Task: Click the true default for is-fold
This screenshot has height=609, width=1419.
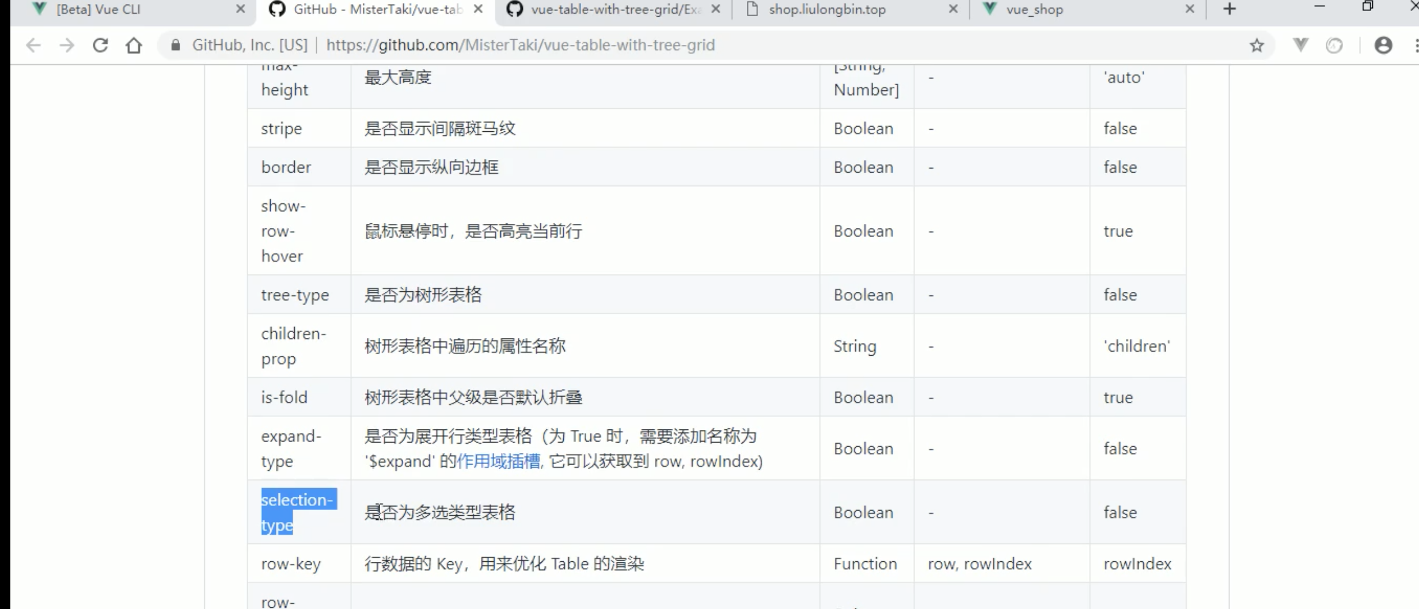Action: [x=1118, y=397]
